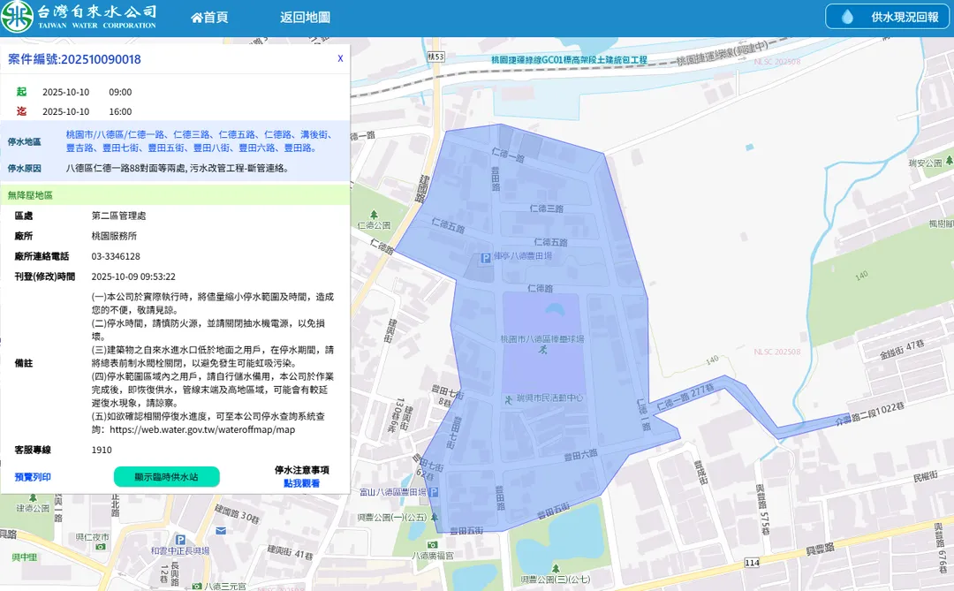Select case number 案件編號:202510090018 heading

(74, 60)
